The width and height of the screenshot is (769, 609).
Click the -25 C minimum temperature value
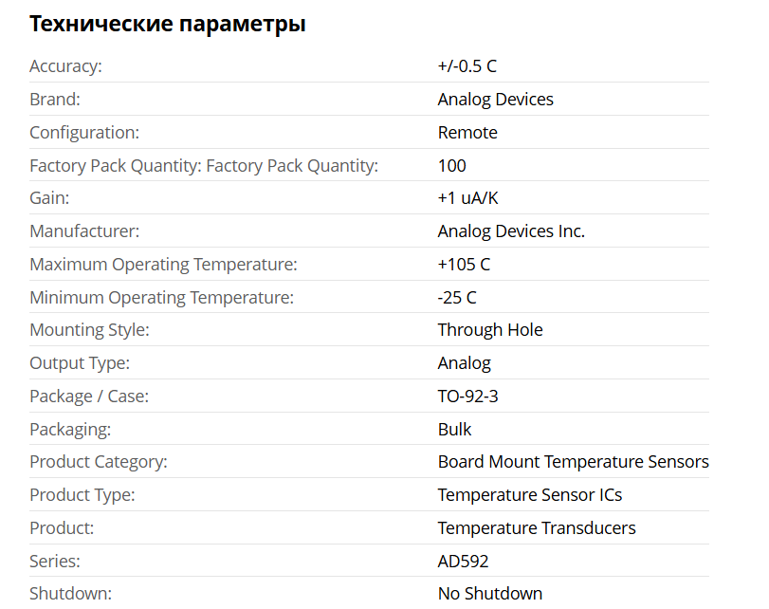pyautogui.click(x=457, y=298)
